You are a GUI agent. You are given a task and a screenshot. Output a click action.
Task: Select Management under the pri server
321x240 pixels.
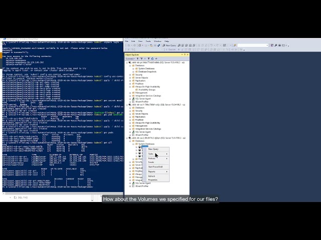[141, 92]
